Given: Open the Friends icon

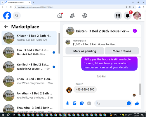Looking at the screenshot, I should pos(72,16).
